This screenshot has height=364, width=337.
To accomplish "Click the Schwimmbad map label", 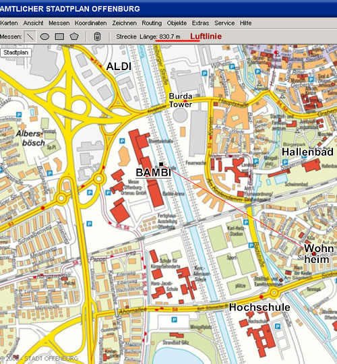I will (x=296, y=184).
